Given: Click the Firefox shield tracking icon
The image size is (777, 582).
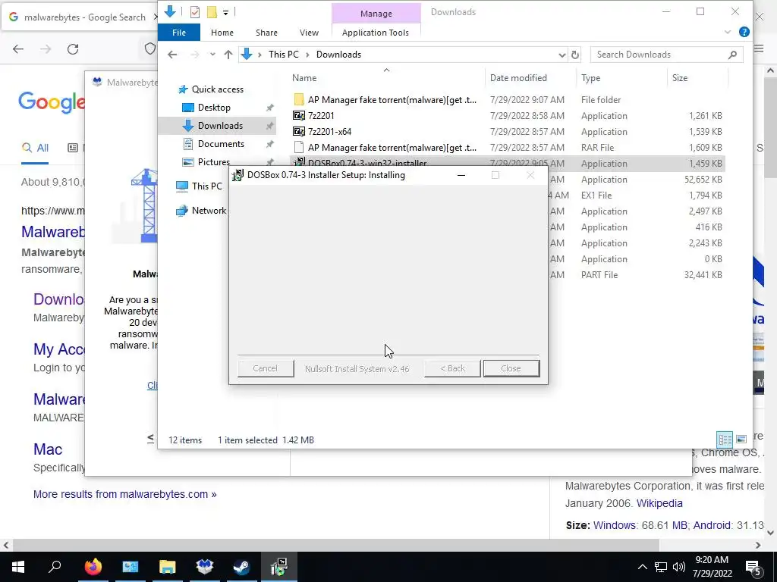Looking at the screenshot, I should click(x=149, y=49).
